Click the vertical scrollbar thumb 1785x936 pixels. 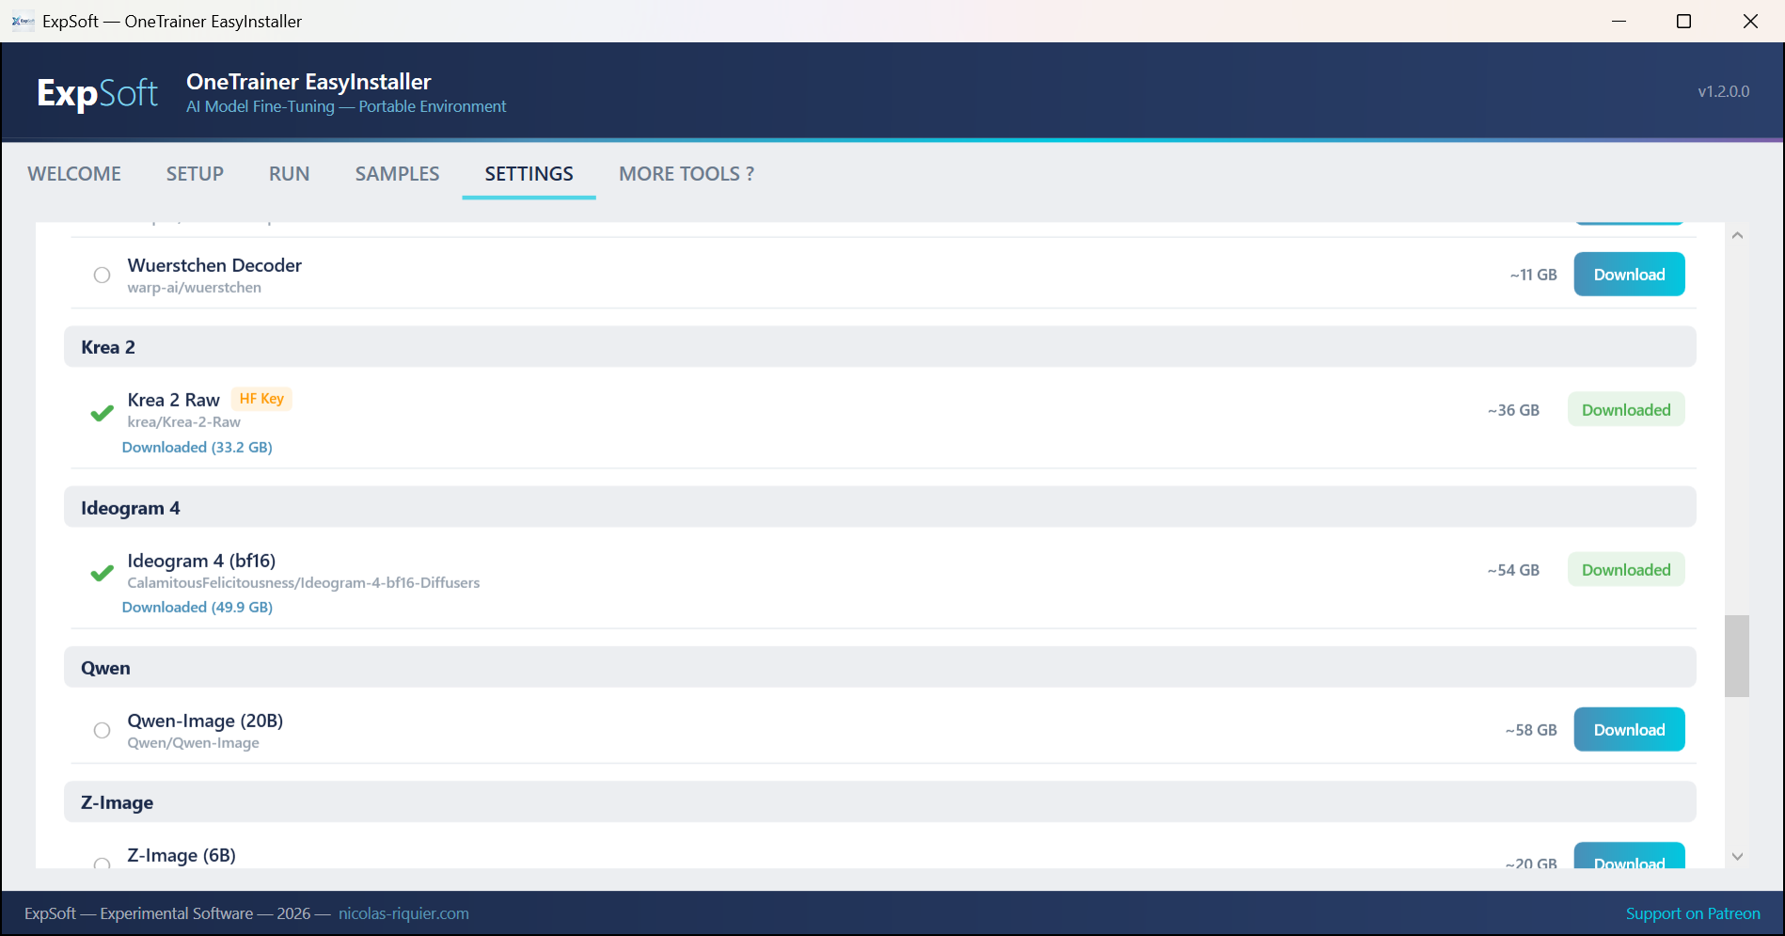point(1737,656)
